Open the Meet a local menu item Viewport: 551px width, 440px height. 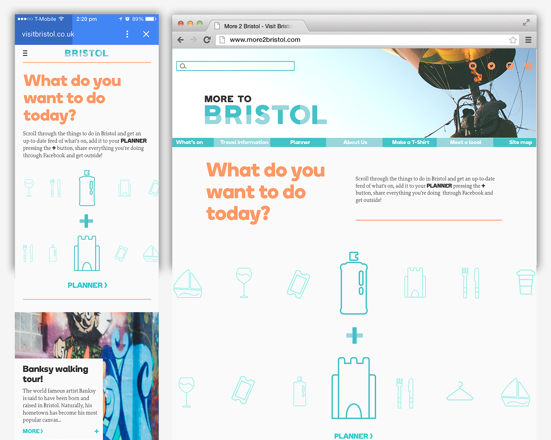pyautogui.click(x=465, y=142)
